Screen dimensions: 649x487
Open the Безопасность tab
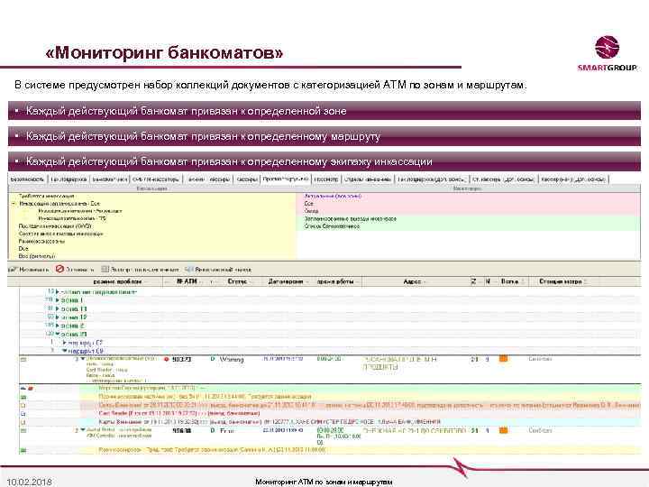click(x=27, y=179)
